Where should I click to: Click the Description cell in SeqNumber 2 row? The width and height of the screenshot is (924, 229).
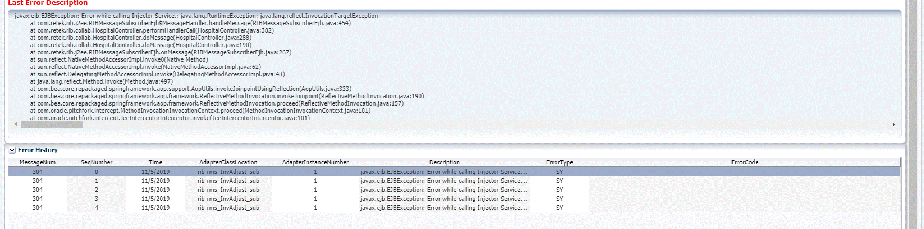[x=443, y=190]
